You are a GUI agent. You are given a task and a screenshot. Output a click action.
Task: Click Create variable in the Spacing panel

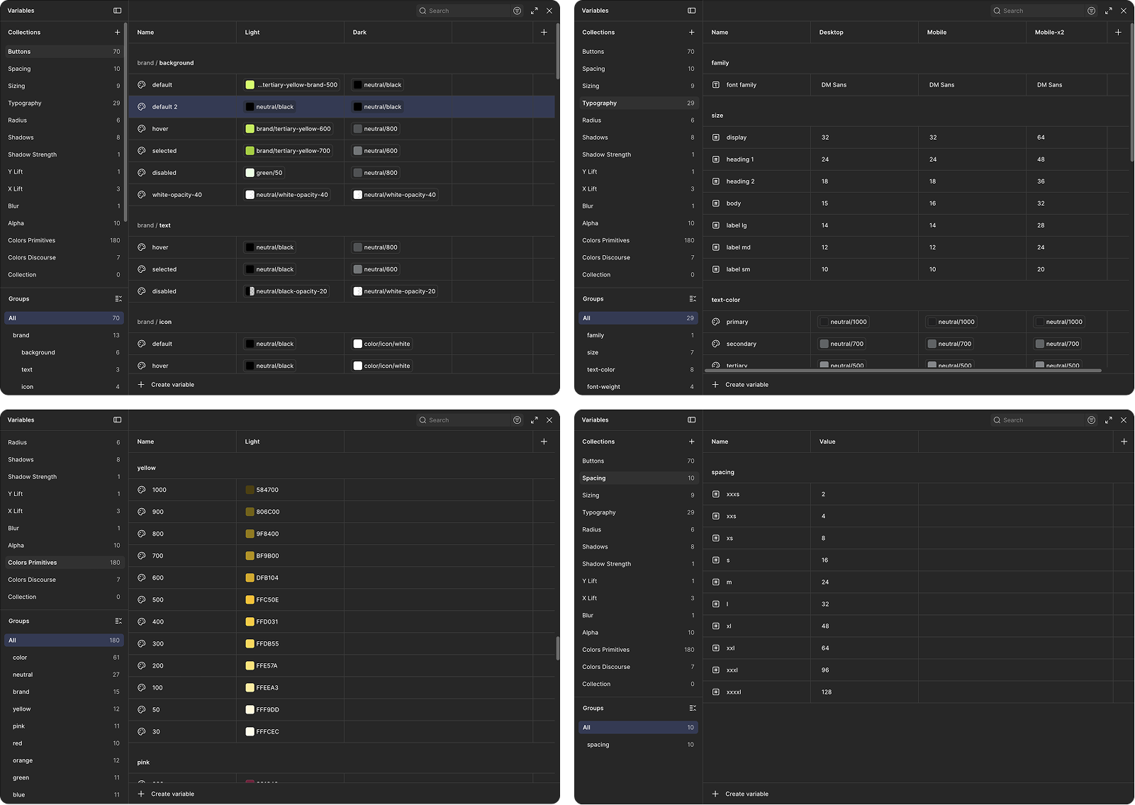click(740, 794)
